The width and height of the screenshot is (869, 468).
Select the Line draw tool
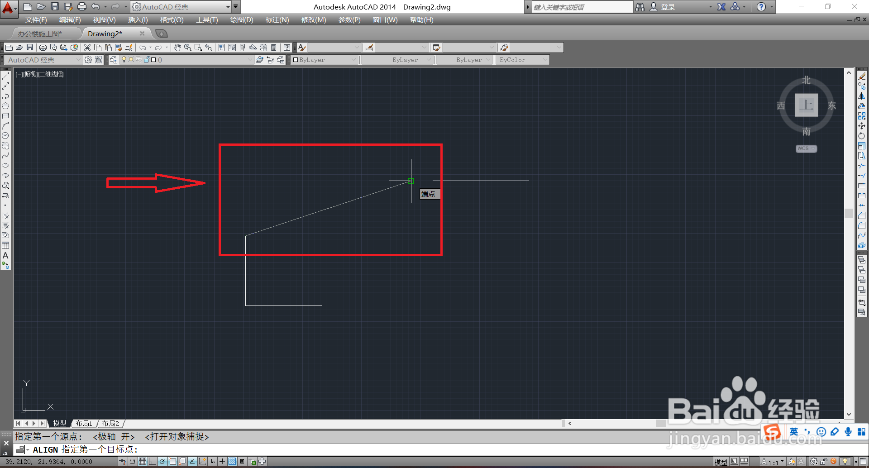[x=5, y=76]
